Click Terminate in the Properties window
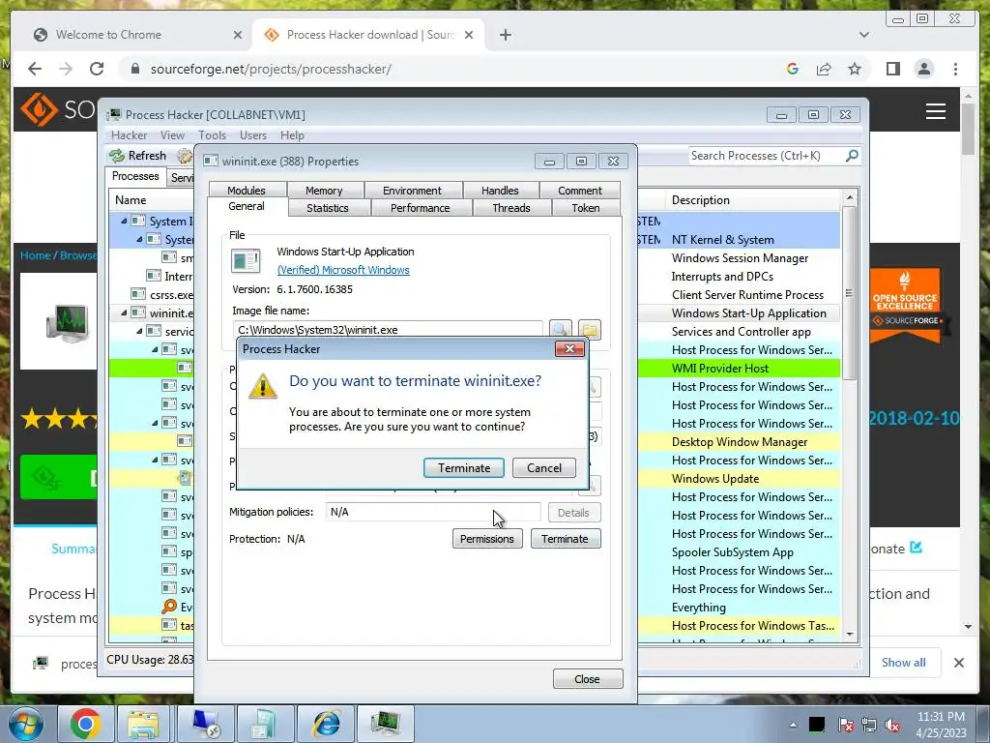Screen dimensions: 990x743 click(565, 539)
